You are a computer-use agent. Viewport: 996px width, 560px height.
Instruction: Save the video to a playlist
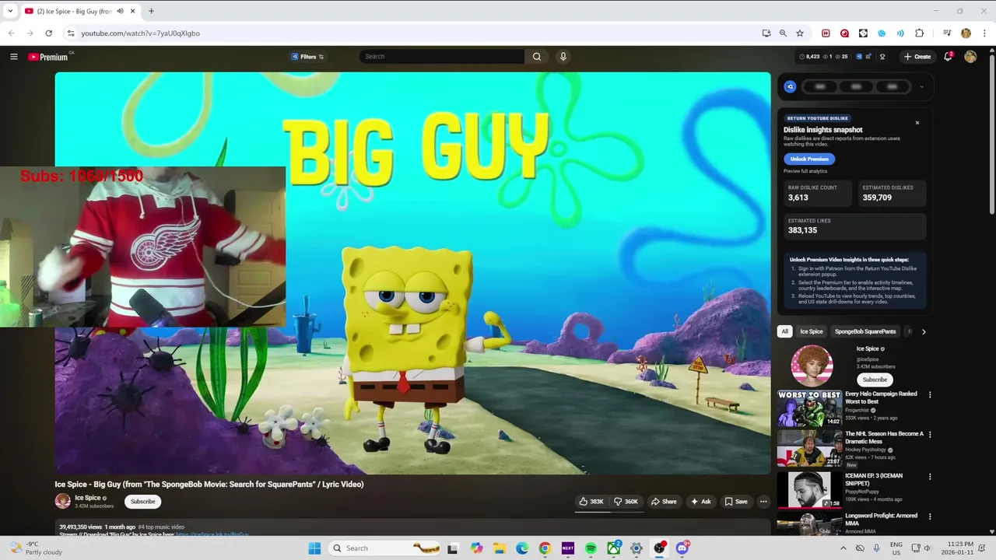(x=736, y=502)
